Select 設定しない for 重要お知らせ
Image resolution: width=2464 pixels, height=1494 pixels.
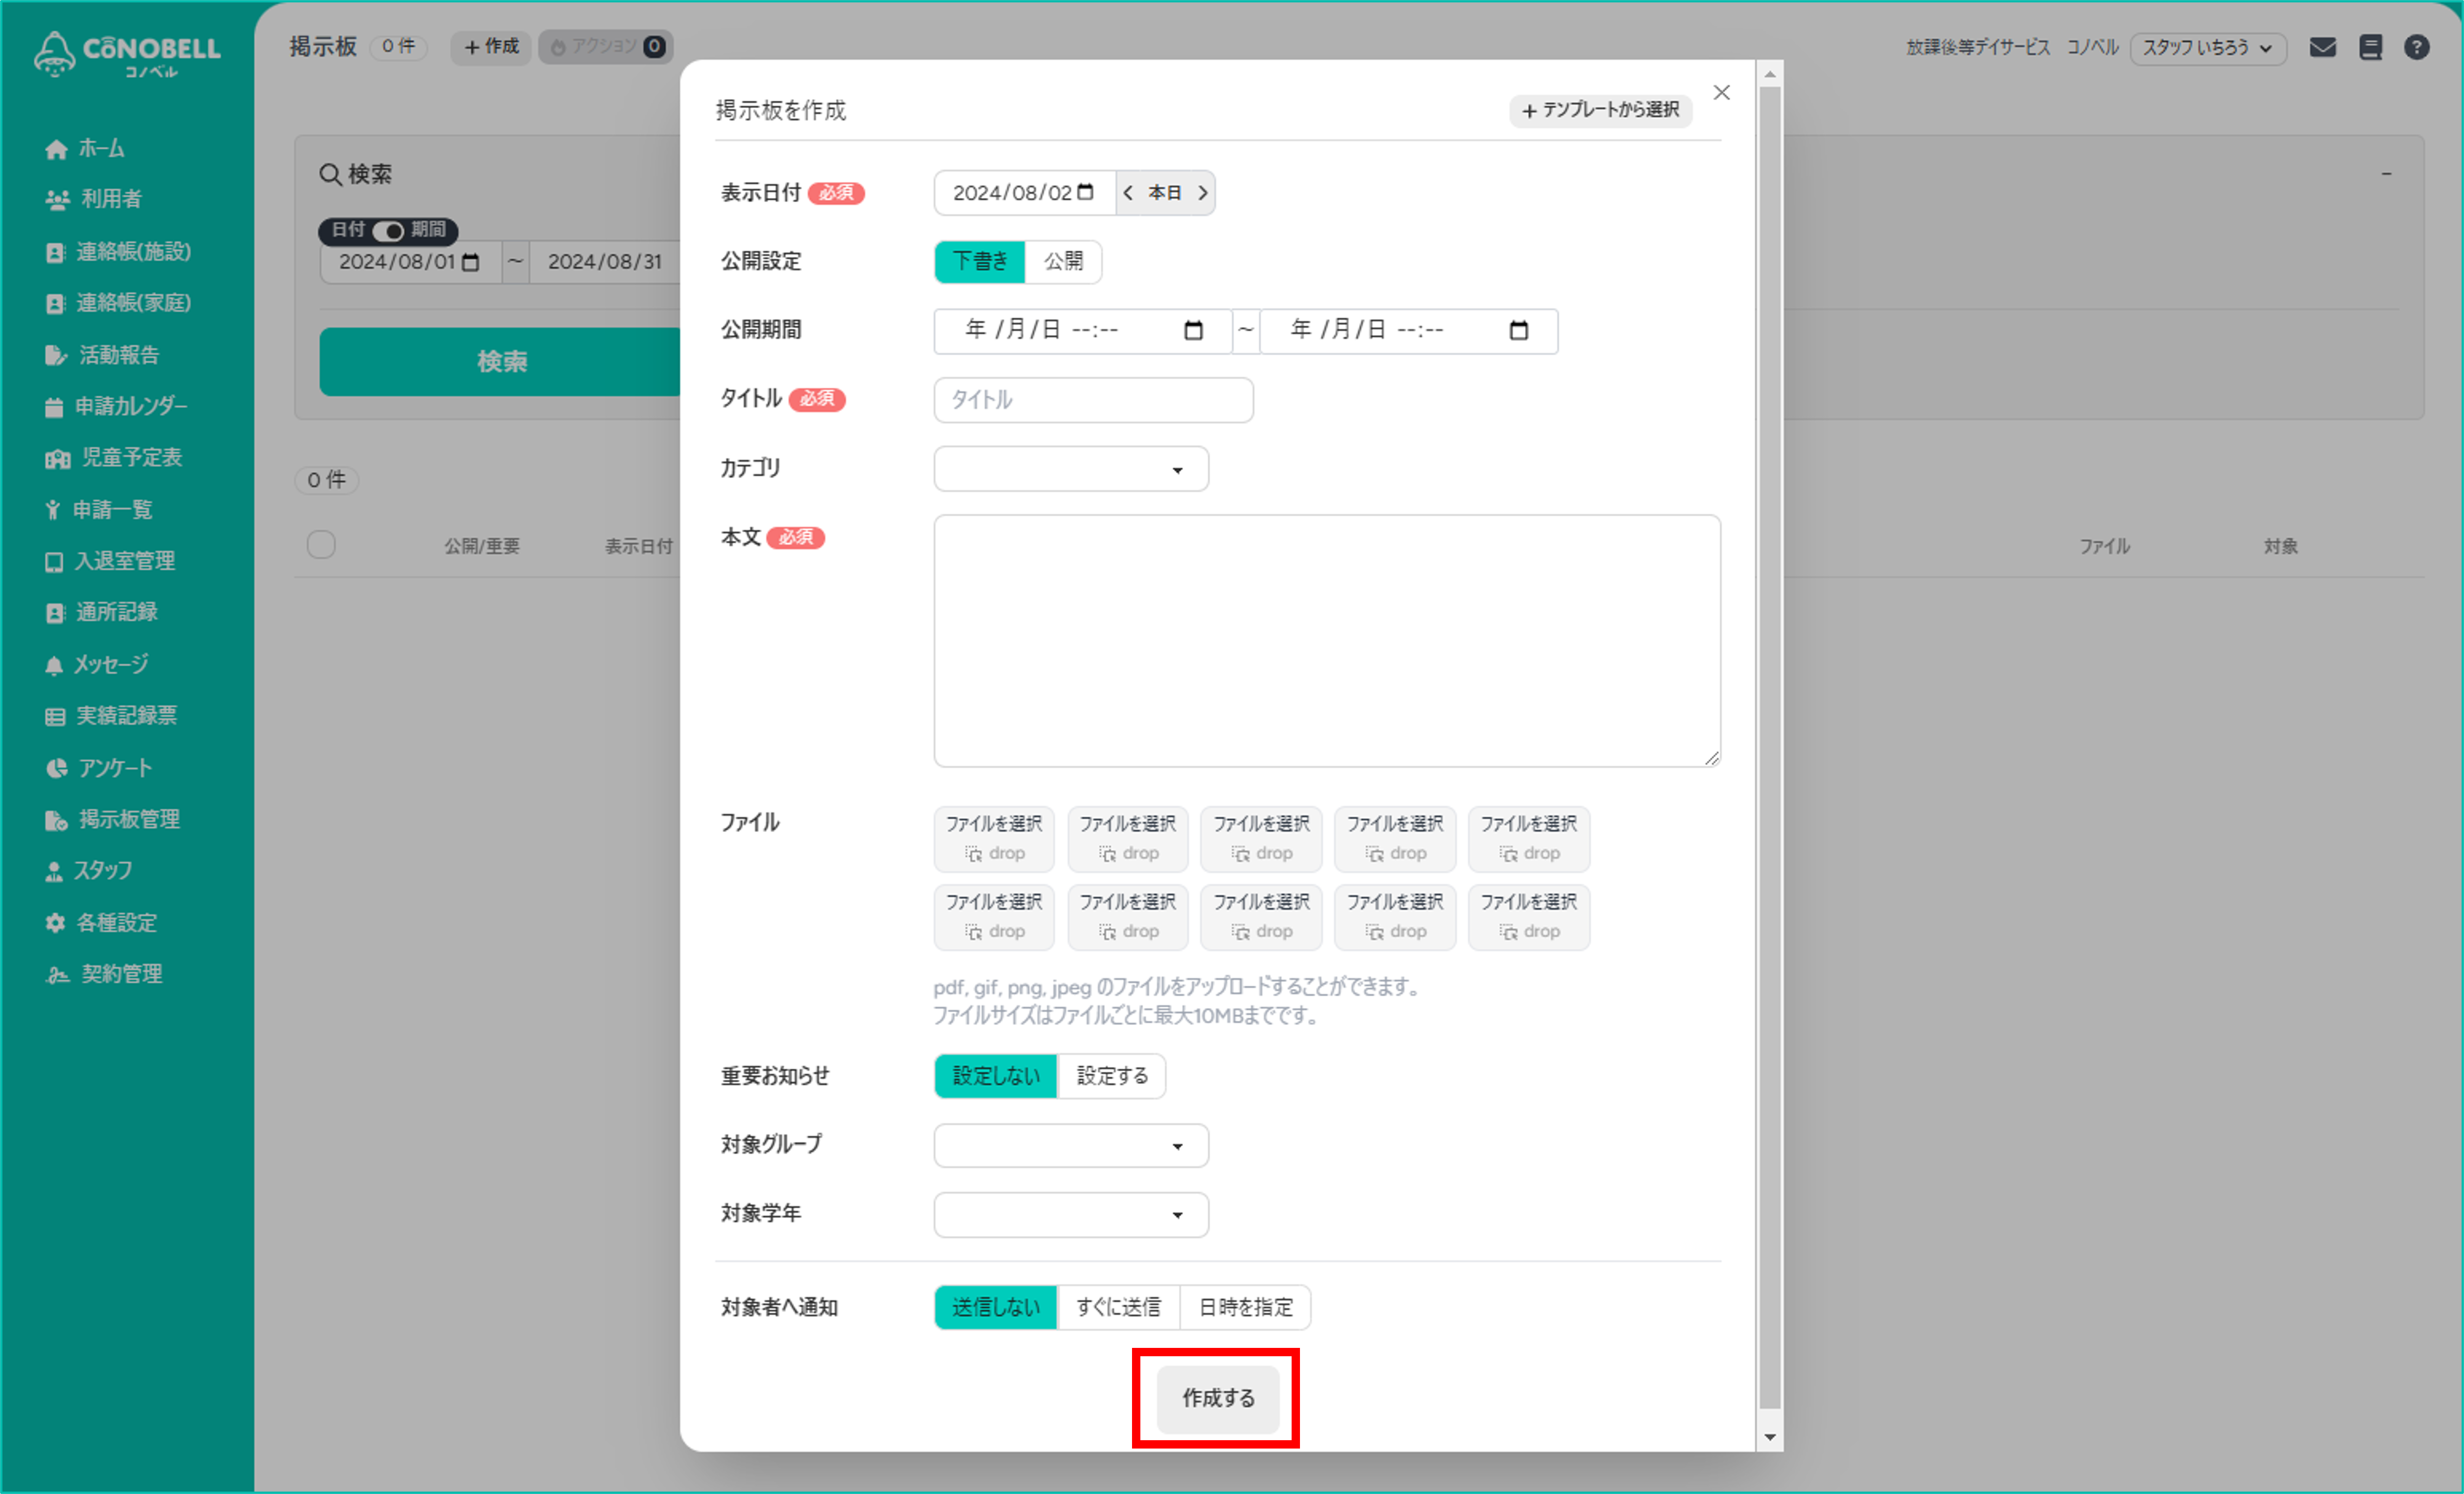pyautogui.click(x=995, y=1076)
